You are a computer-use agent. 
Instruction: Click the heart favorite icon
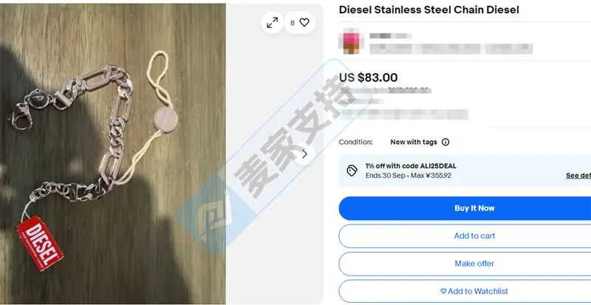[304, 23]
